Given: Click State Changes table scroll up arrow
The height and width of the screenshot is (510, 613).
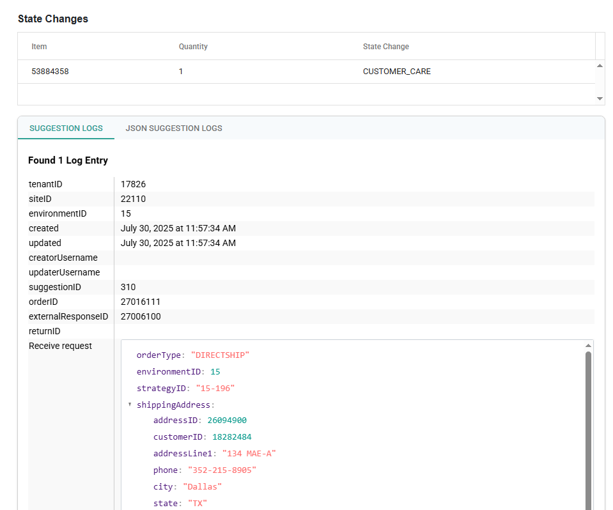Looking at the screenshot, I should click(600, 66).
